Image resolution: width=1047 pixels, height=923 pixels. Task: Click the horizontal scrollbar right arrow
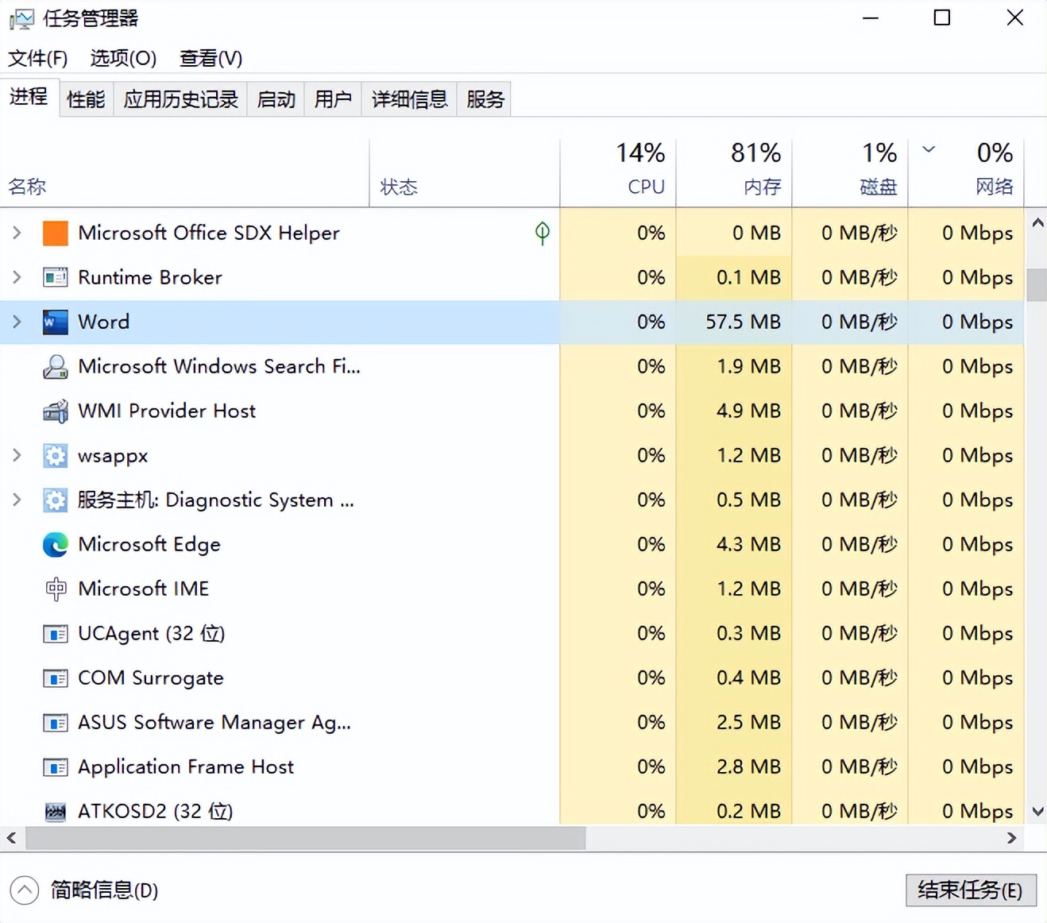(1011, 838)
